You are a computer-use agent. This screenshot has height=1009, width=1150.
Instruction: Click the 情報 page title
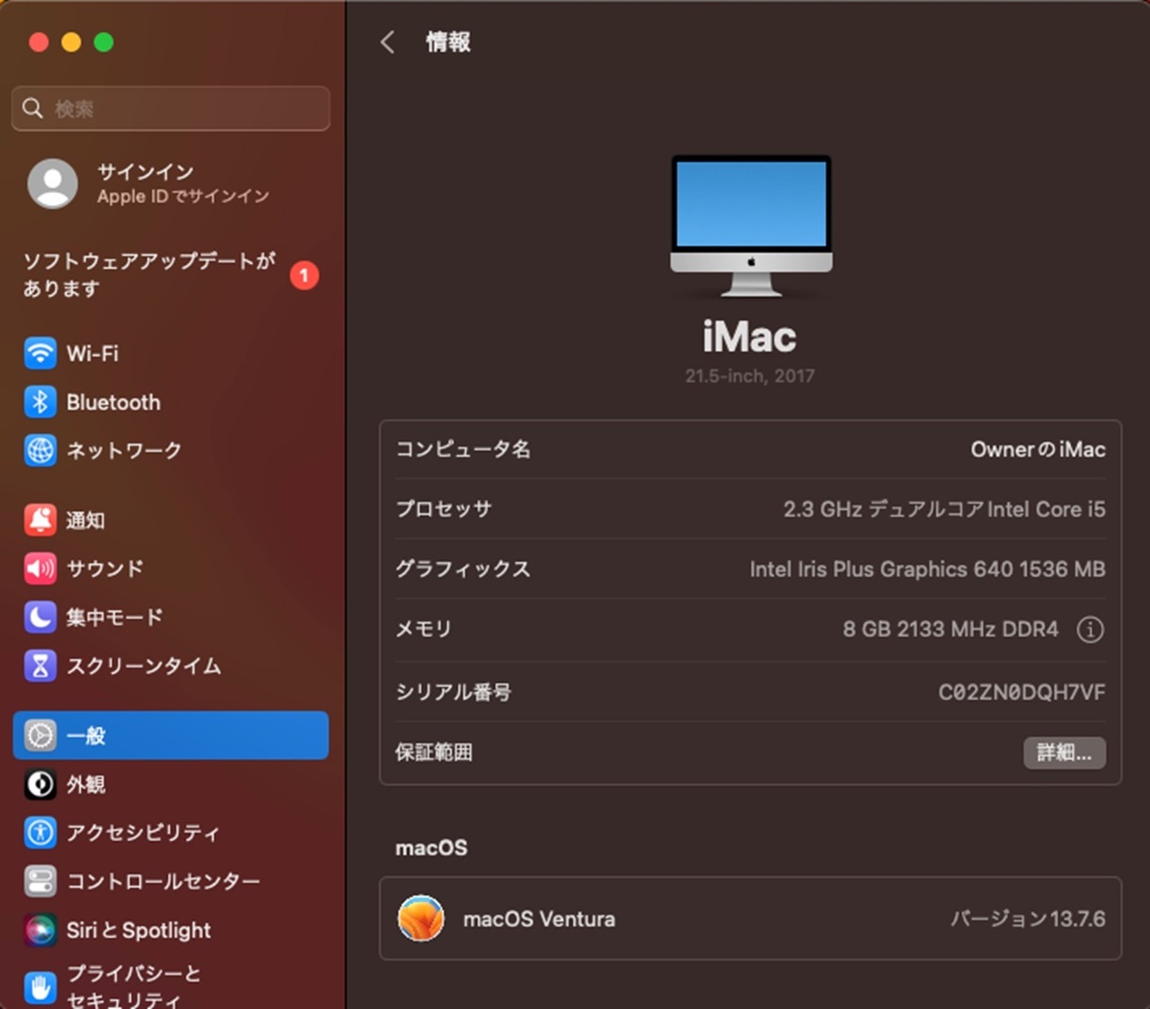pos(448,41)
